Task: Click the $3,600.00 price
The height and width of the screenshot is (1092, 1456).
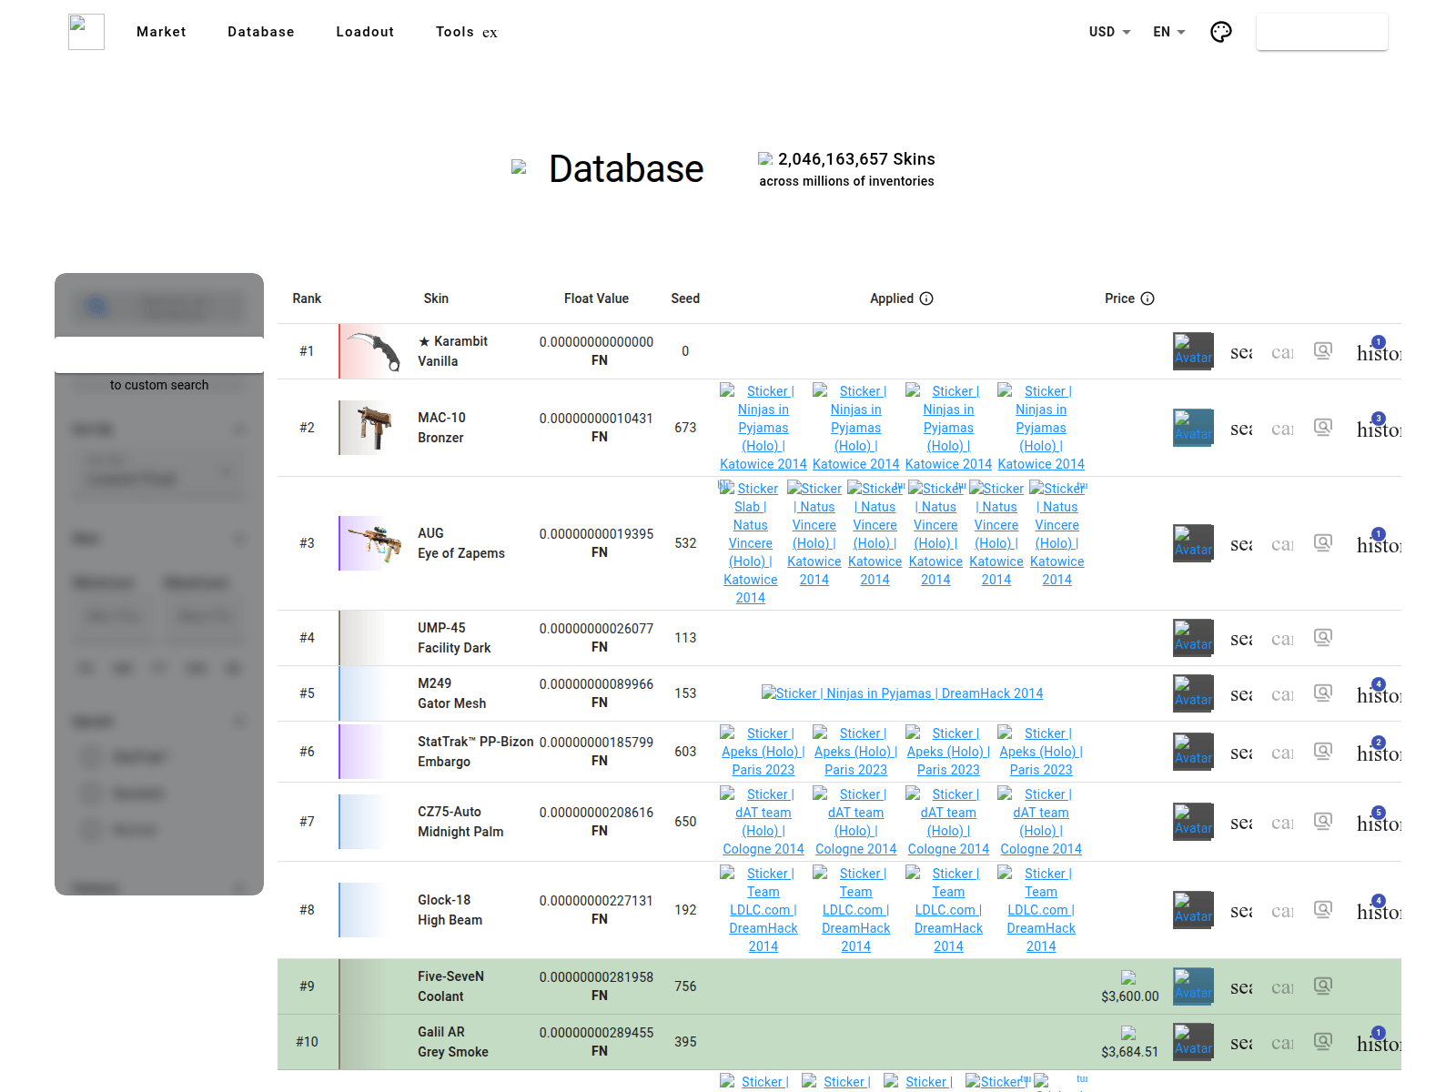Action: [x=1129, y=996]
